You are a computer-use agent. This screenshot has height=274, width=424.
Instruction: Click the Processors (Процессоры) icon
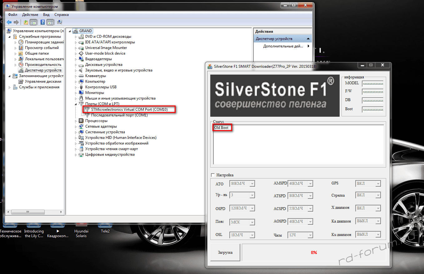tap(81, 121)
